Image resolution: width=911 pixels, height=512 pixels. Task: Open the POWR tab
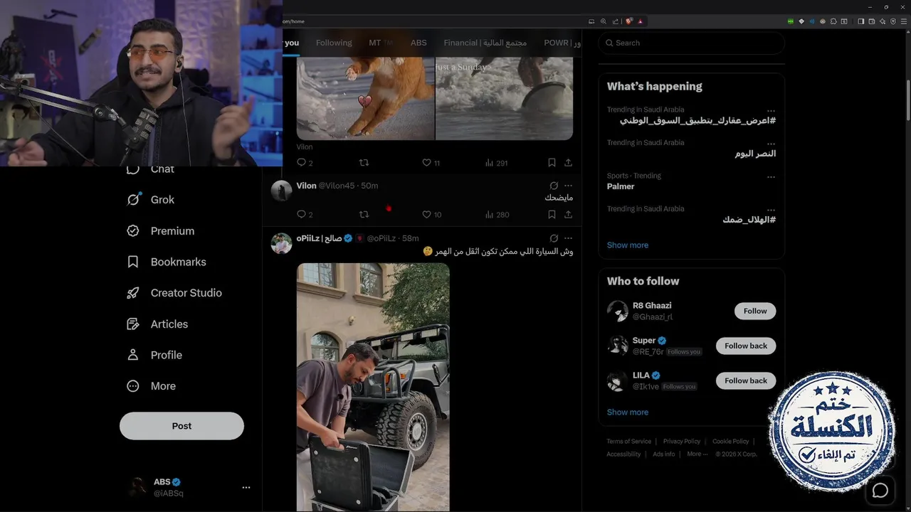(561, 43)
